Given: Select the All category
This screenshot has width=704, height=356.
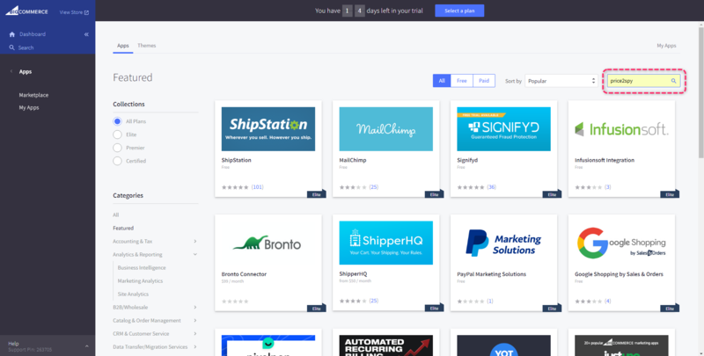Looking at the screenshot, I should (x=116, y=215).
